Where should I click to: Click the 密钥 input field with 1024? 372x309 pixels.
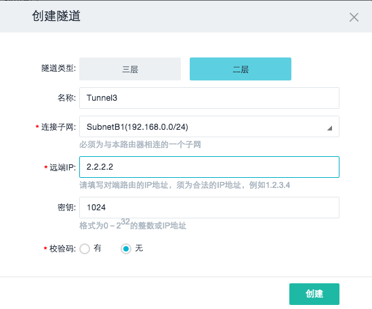pyautogui.click(x=209, y=208)
